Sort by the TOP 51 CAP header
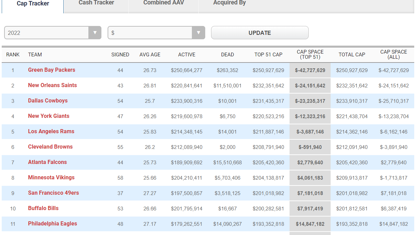Image resolution: width=418 pixels, height=235 pixels. pos(268,55)
